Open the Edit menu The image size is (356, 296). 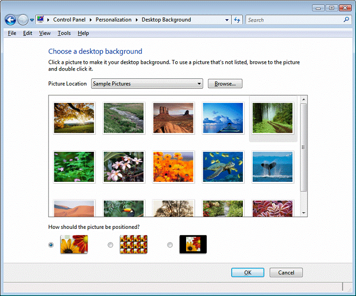pos(27,33)
